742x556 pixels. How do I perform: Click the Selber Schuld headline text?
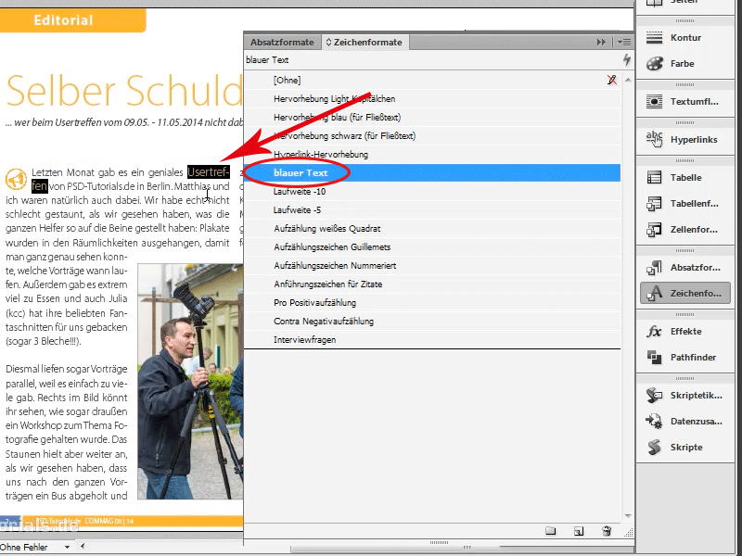(x=124, y=90)
